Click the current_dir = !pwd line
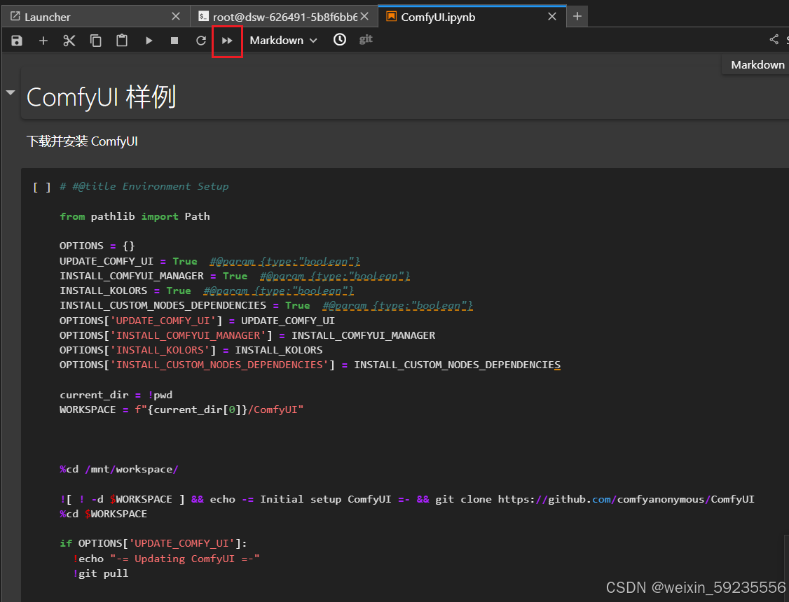Screen dimensions: 789x602 (x=116, y=395)
